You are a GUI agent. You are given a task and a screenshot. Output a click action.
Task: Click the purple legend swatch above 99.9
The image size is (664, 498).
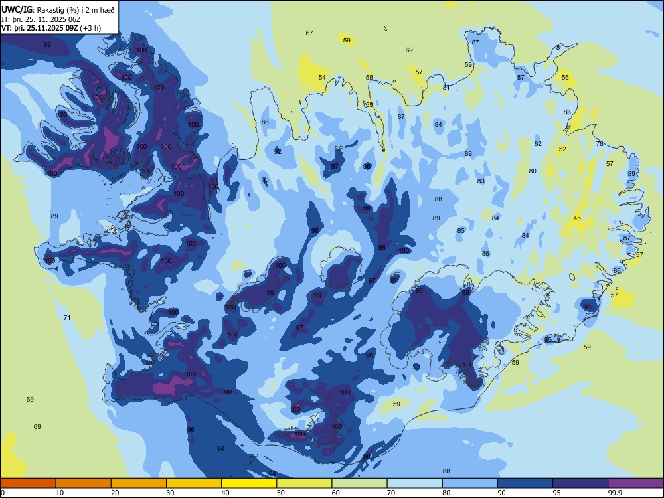[x=635, y=483]
